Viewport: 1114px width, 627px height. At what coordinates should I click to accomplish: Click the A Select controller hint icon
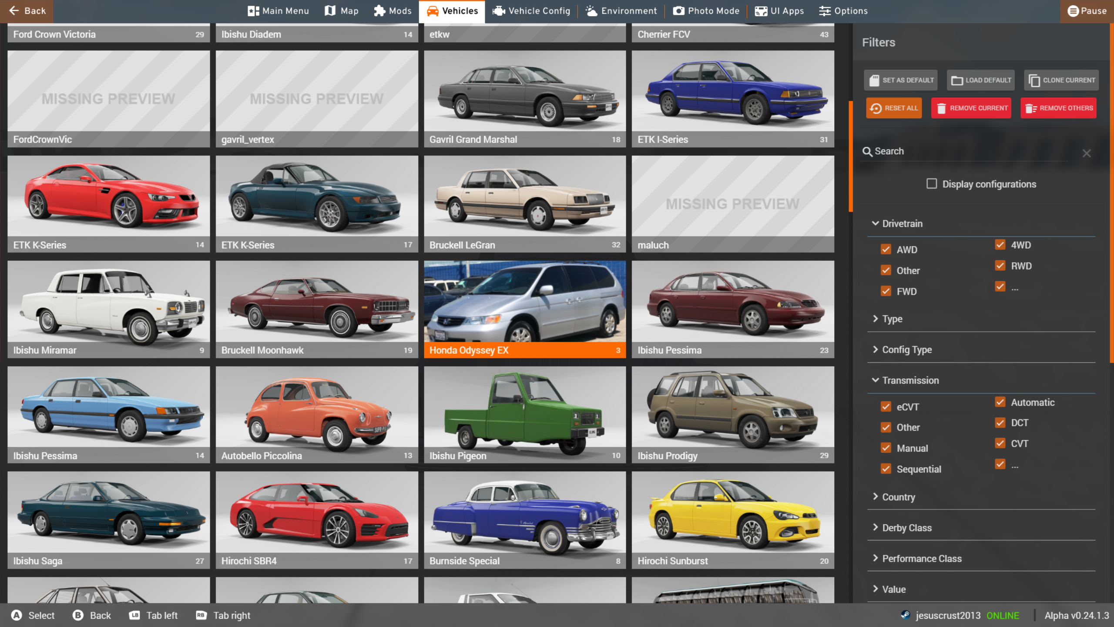click(x=17, y=615)
